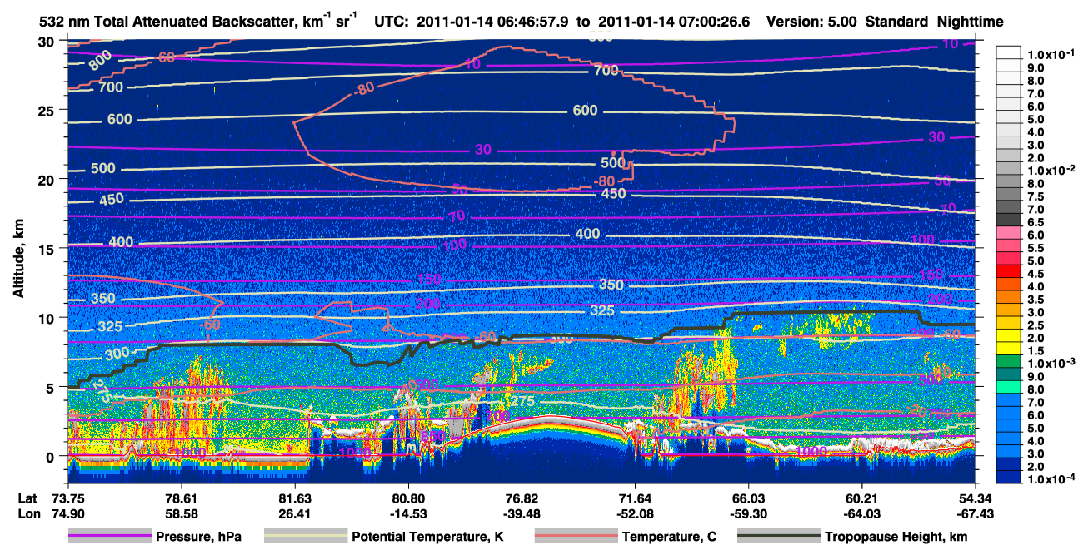Select the 'Potential Temperature, K' legend label

point(427,537)
